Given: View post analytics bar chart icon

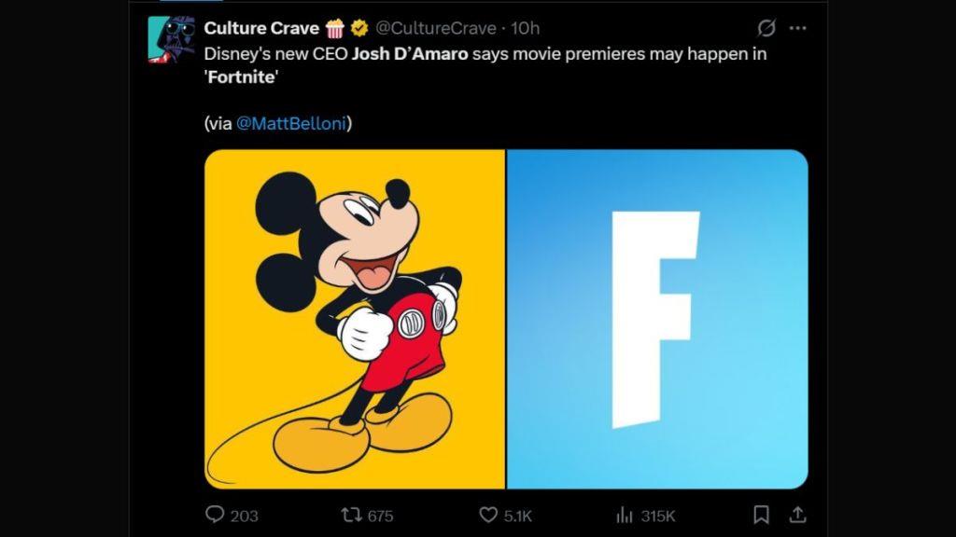Looking at the screenshot, I should pyautogui.click(x=625, y=515).
